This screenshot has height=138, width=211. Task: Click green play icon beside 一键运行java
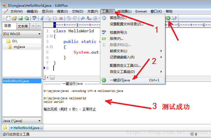(x=104, y=80)
